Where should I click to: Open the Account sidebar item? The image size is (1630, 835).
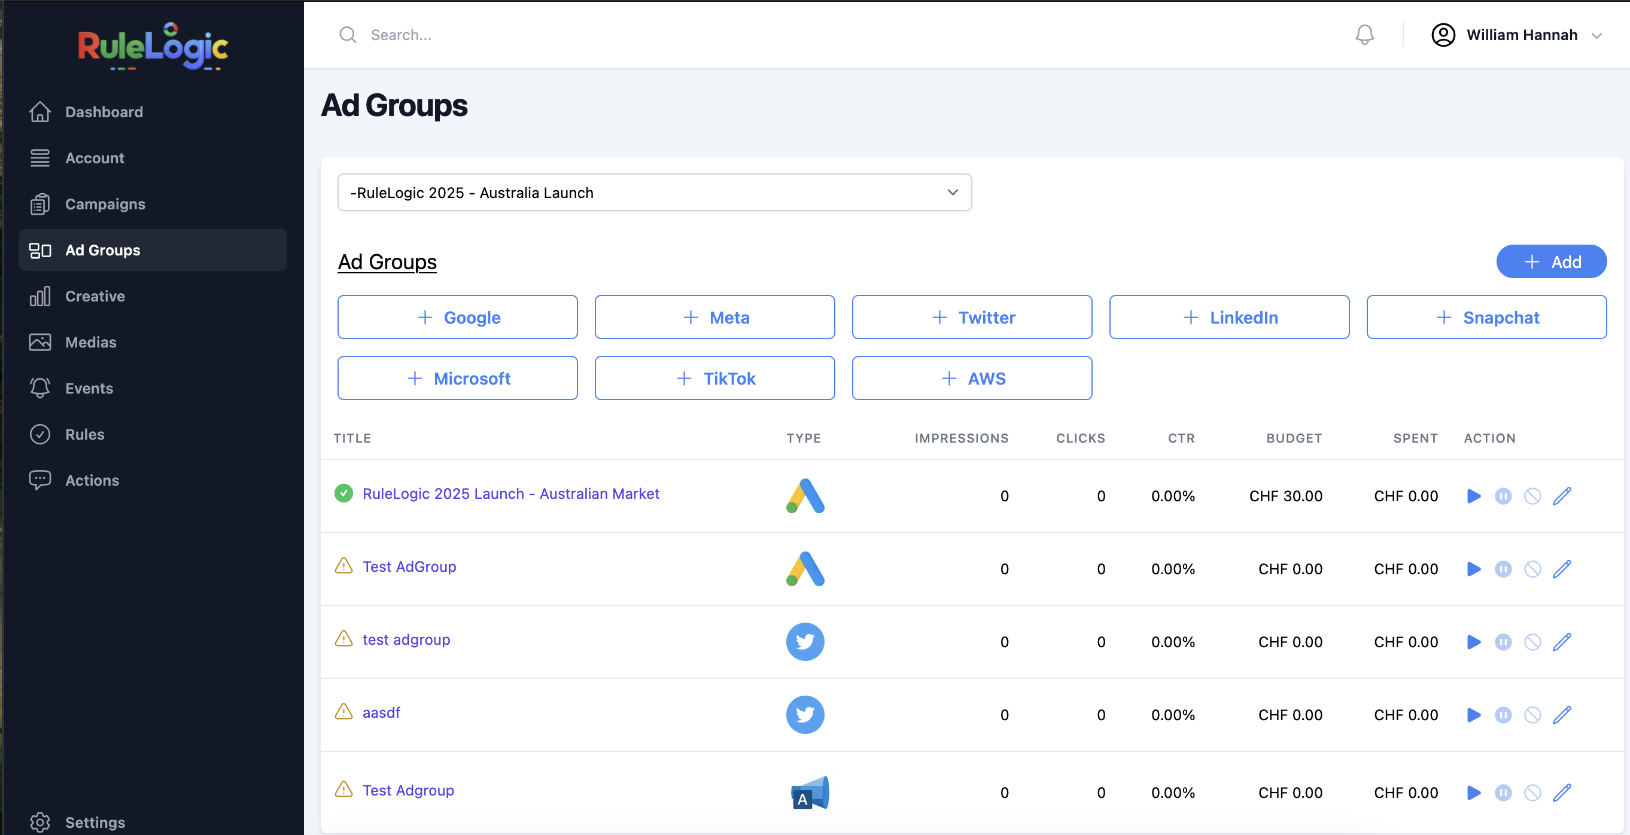coord(153,158)
